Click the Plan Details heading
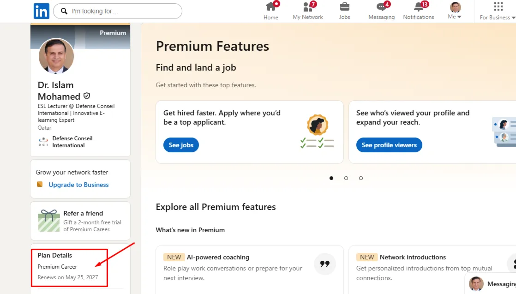This screenshot has height=294, width=516. pos(54,255)
